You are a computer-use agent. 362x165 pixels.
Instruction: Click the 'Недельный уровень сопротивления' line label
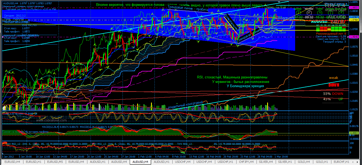(x=23, y=6)
